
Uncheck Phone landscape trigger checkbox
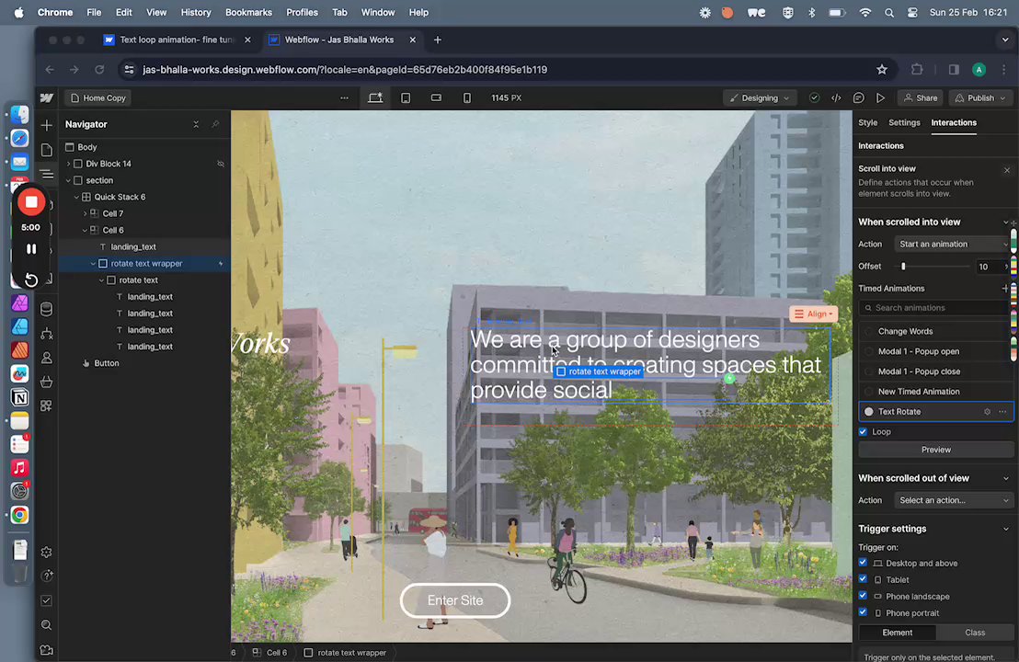[x=863, y=596]
